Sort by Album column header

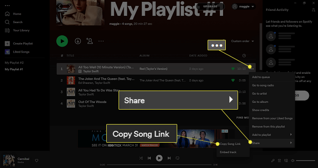click(144, 56)
